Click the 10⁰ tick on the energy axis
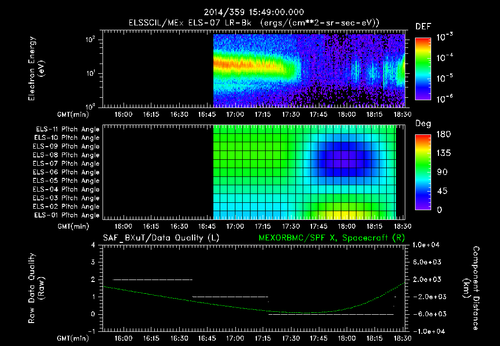Viewport: 500px width, 346px height. click(90, 106)
